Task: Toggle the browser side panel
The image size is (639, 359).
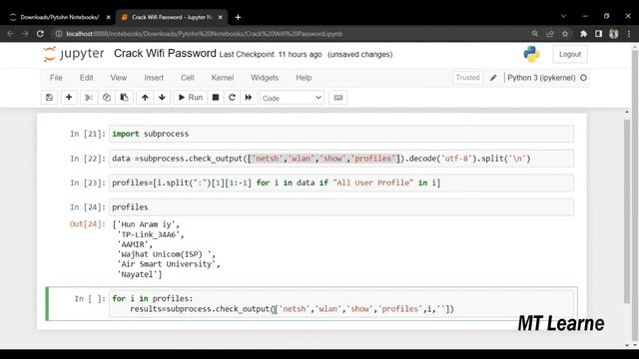Action: [x=598, y=34]
